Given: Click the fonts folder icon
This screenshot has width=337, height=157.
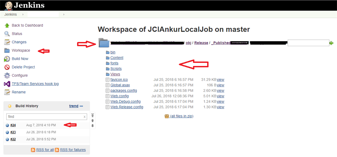Looking at the screenshot, I should [x=108, y=63].
